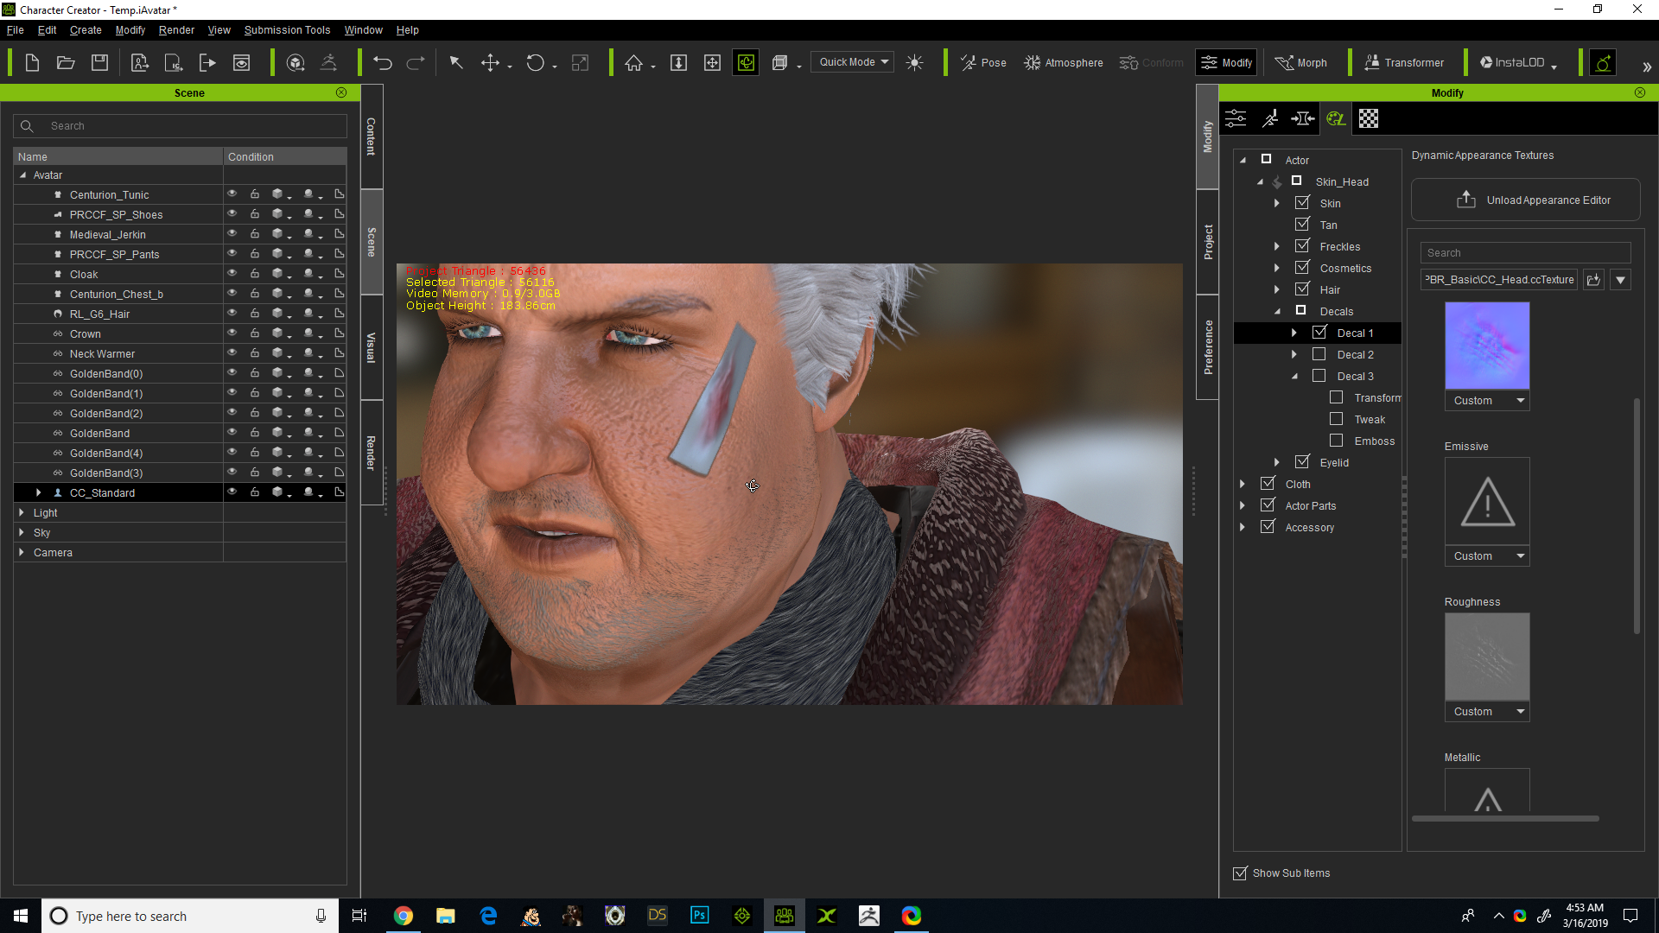Click the New Project icon

tap(32, 63)
